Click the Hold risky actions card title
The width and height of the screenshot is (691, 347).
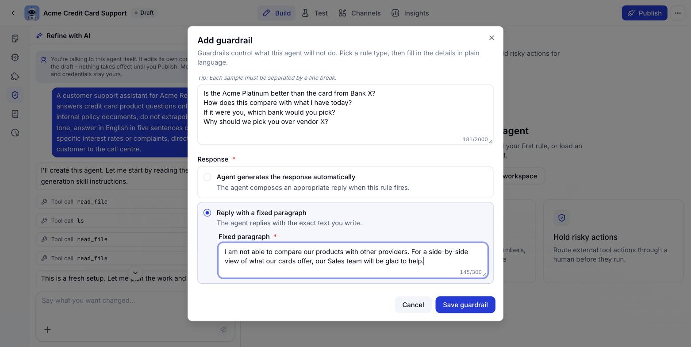click(x=585, y=238)
